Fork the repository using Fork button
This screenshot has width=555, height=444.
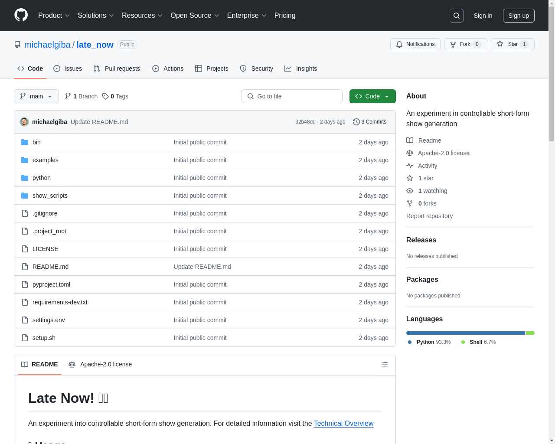(x=466, y=44)
